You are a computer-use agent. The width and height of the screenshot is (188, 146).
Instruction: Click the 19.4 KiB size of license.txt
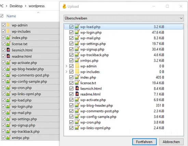tap(158, 83)
